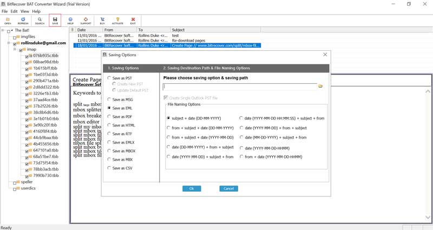Select Save as RTF option

(x=120, y=134)
